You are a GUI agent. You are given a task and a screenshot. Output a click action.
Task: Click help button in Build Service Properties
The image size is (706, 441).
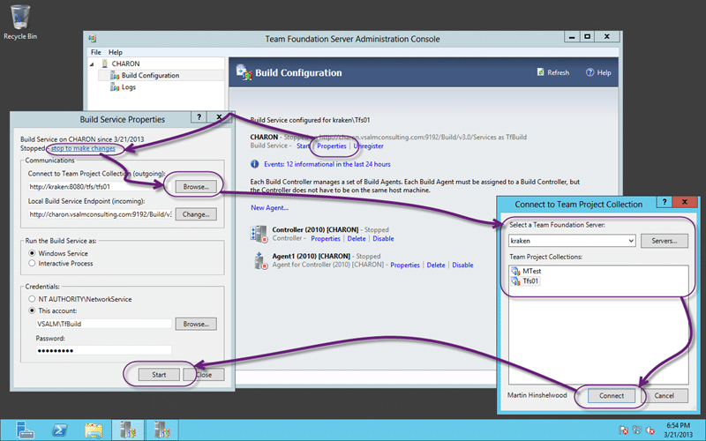coord(199,117)
